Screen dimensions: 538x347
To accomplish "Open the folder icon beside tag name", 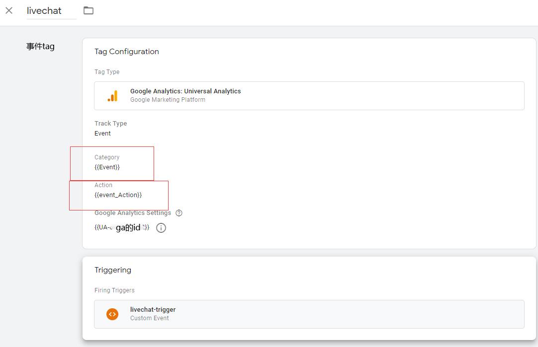I will 89,10.
